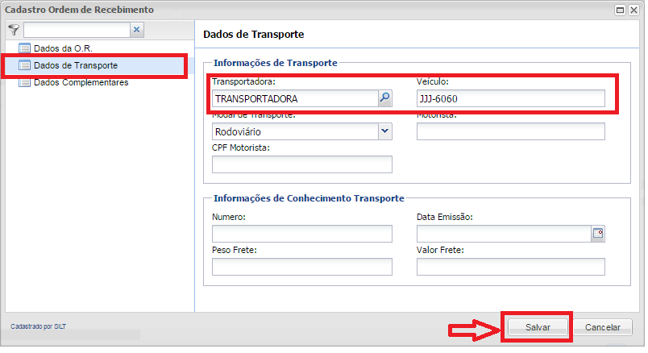Clear the filter search box
This screenshot has height=353, width=648.
click(136, 30)
